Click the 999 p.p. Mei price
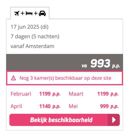The image size is (131, 138). click(109, 107)
